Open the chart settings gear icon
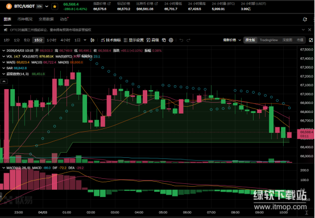The image size is (315, 218). [171, 40]
